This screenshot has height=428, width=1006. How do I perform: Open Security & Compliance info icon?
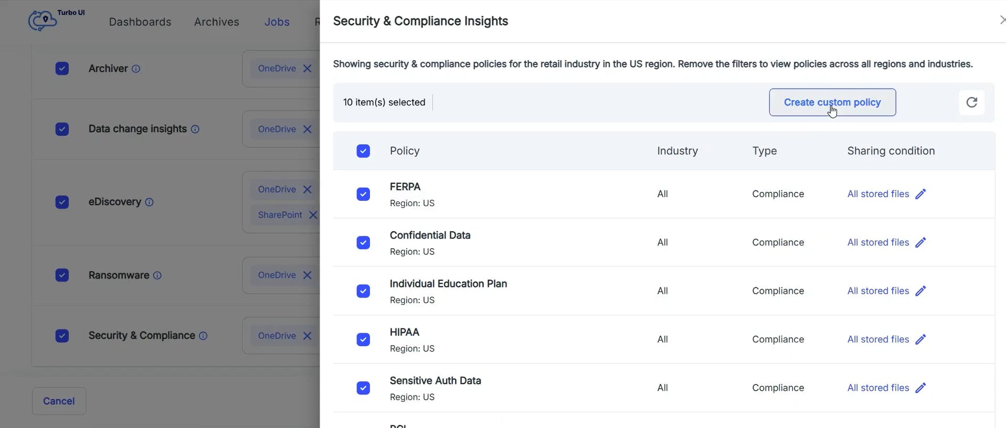tap(203, 336)
